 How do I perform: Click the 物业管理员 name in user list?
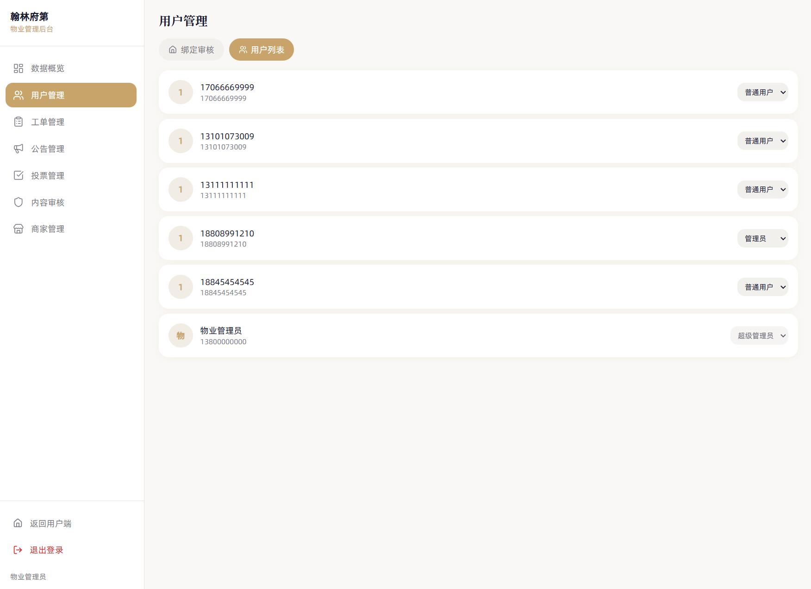click(221, 331)
